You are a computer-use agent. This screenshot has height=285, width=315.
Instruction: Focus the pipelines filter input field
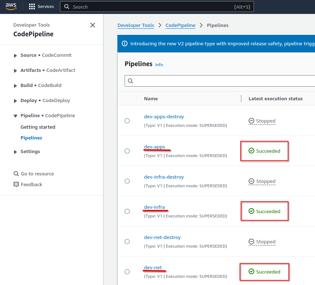coord(220,81)
